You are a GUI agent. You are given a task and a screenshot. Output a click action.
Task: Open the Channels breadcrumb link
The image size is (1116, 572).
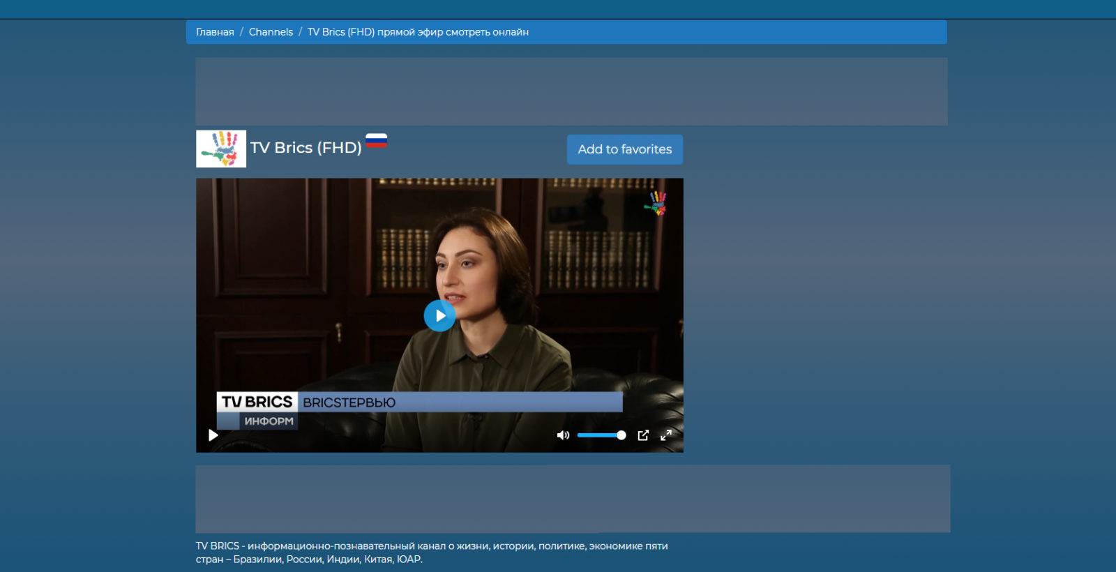271,32
